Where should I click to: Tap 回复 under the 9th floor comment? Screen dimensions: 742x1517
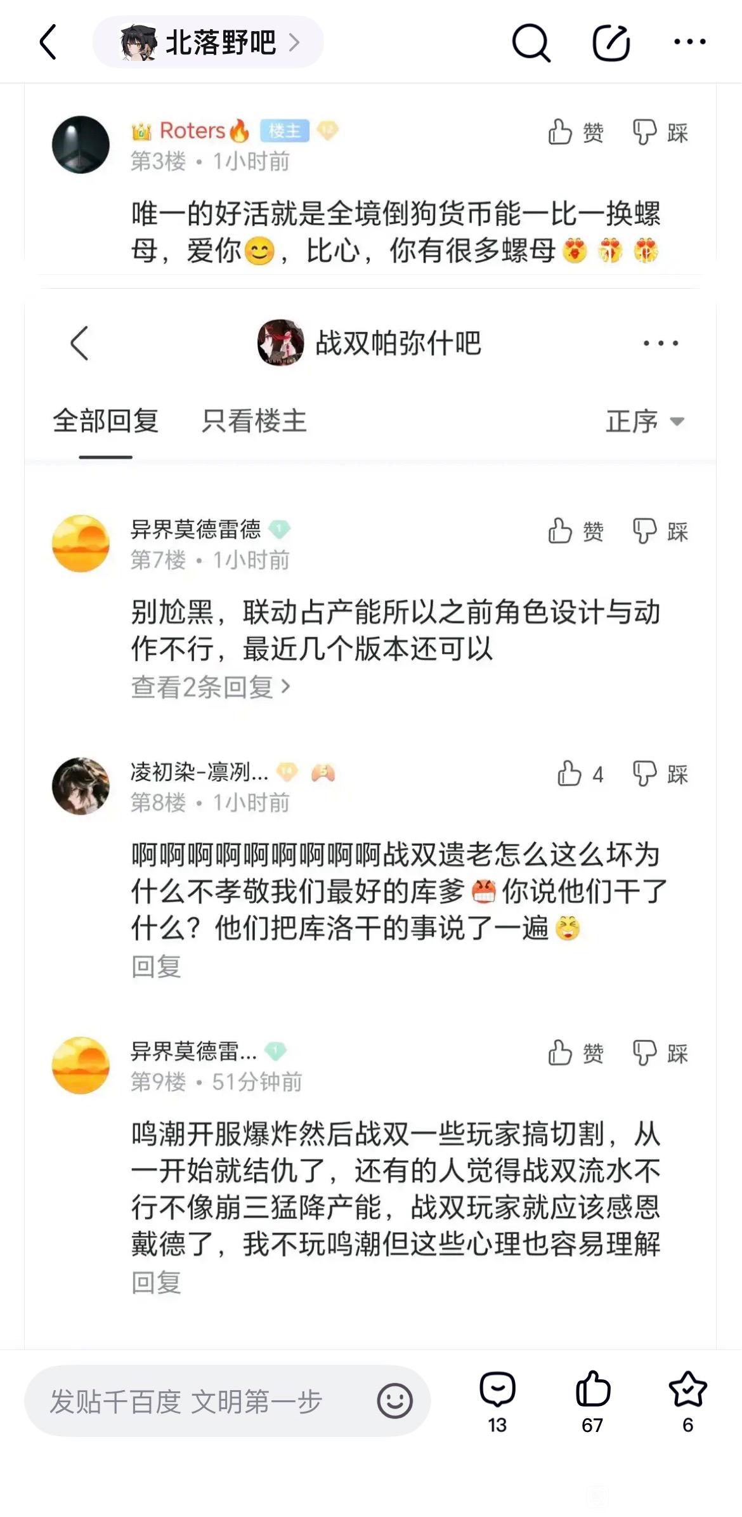[x=156, y=1282]
